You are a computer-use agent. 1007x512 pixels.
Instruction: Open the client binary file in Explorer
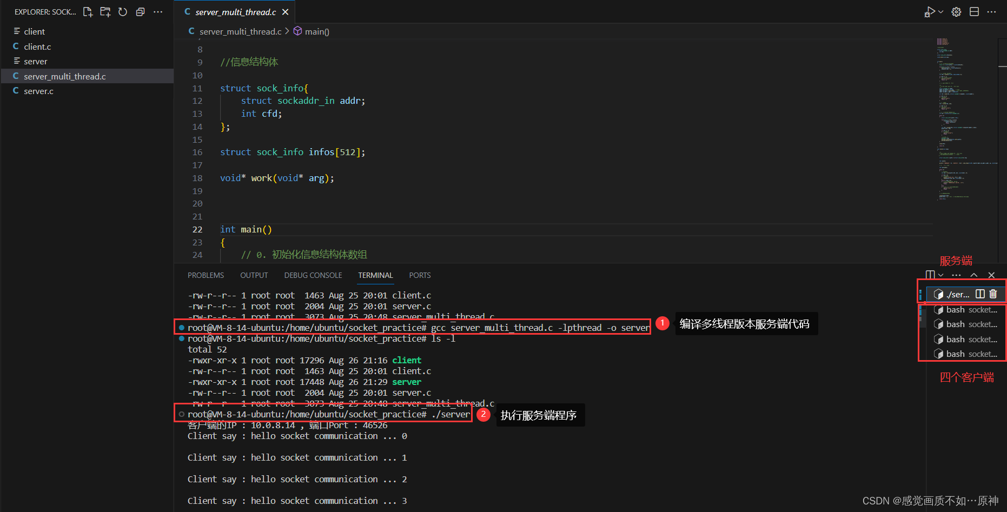(x=87, y=31)
